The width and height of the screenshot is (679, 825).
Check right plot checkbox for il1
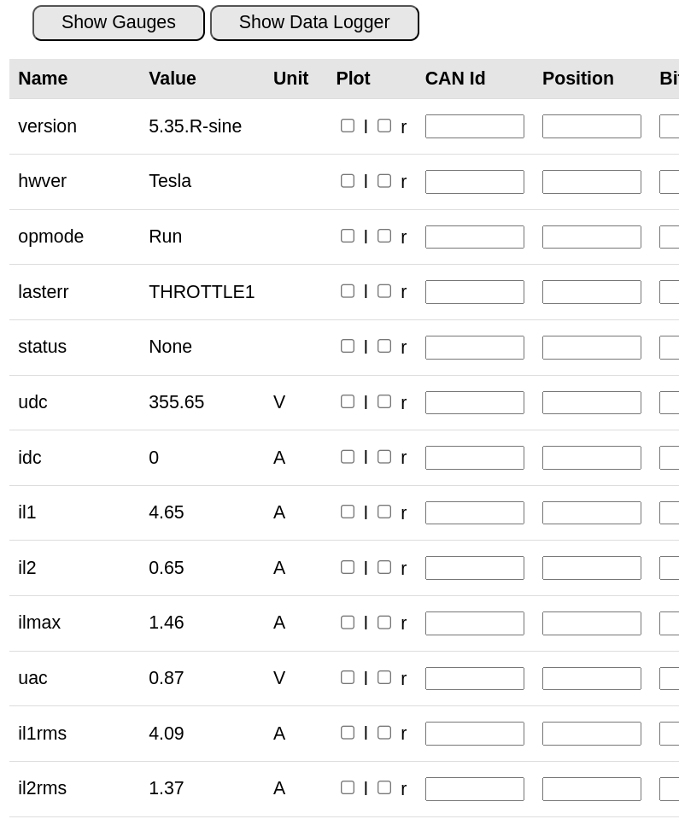click(x=384, y=512)
